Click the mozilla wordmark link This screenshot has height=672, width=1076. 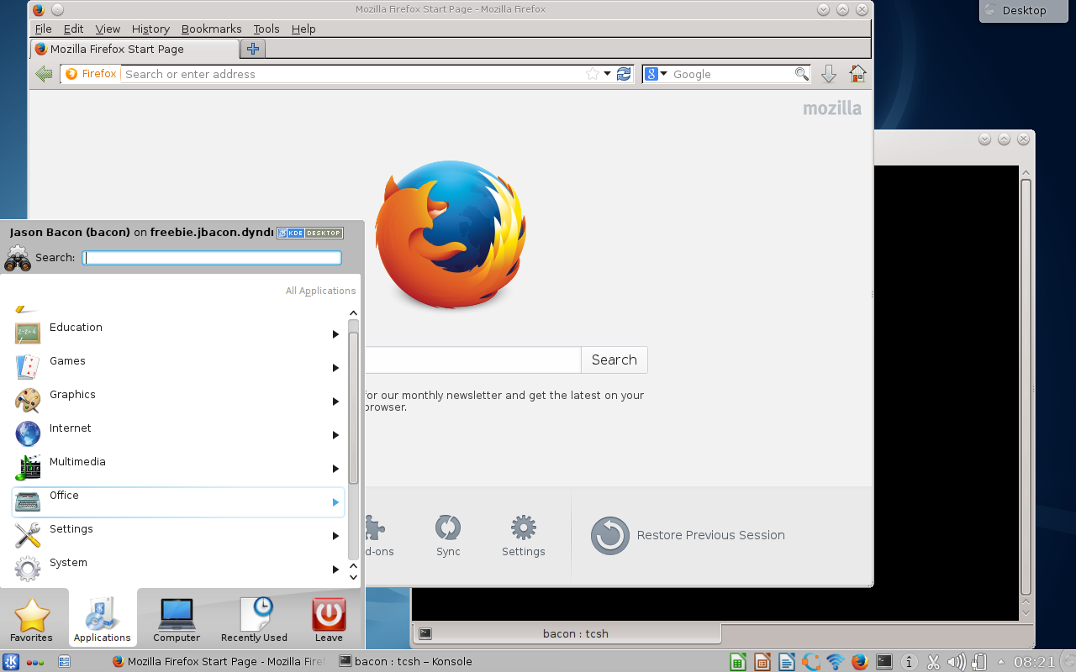pos(832,108)
